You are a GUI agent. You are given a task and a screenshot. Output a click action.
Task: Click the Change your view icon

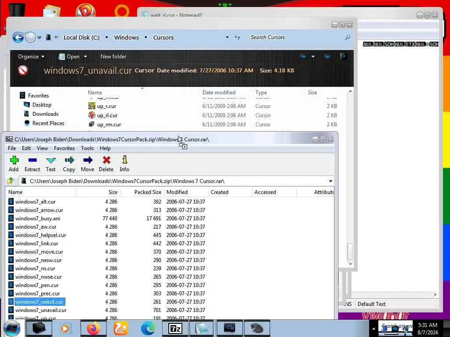point(303,57)
